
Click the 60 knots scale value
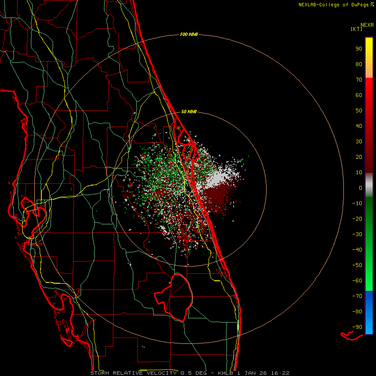tap(359, 95)
